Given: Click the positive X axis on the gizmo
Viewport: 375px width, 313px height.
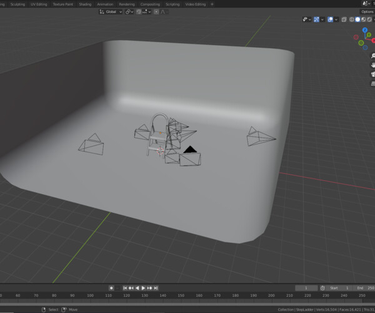Looking at the screenshot, I should coord(373,41).
